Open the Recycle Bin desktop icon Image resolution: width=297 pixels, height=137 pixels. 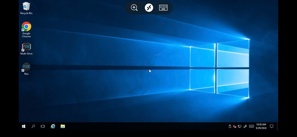tap(26, 8)
